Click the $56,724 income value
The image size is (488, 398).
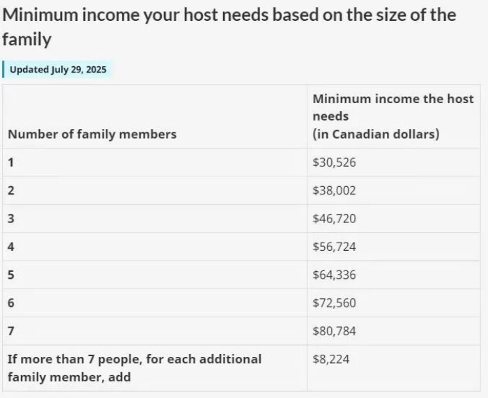coord(334,247)
